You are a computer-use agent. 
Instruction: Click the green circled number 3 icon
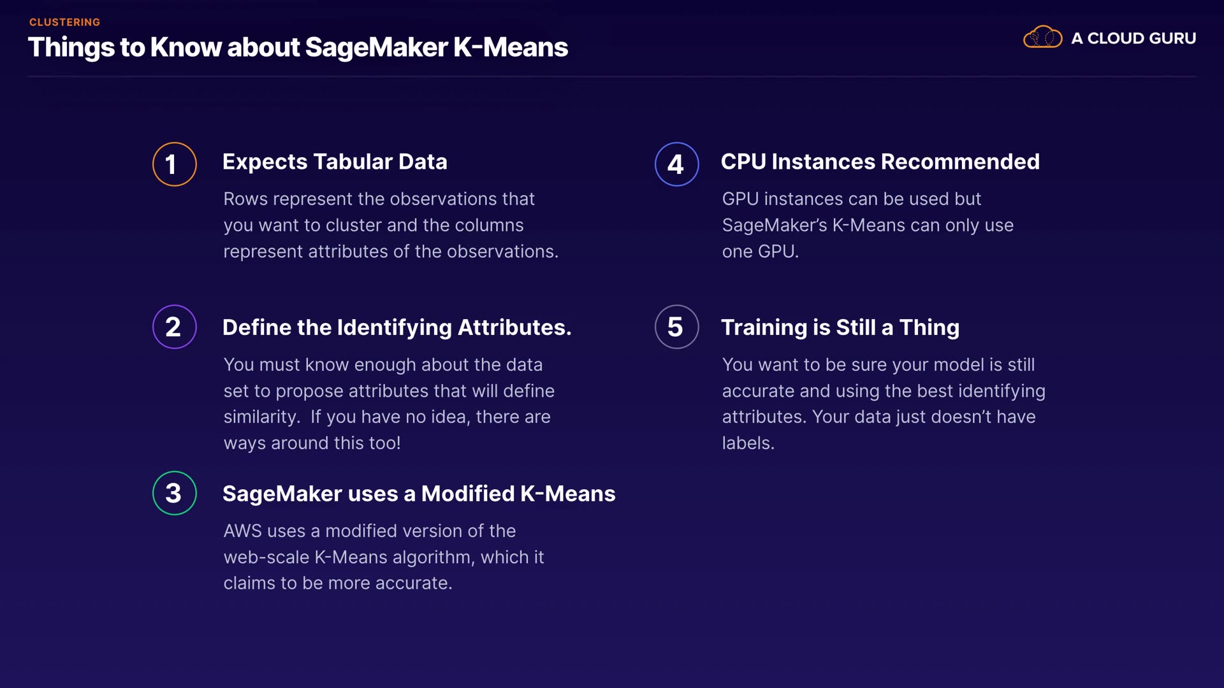coord(174,493)
